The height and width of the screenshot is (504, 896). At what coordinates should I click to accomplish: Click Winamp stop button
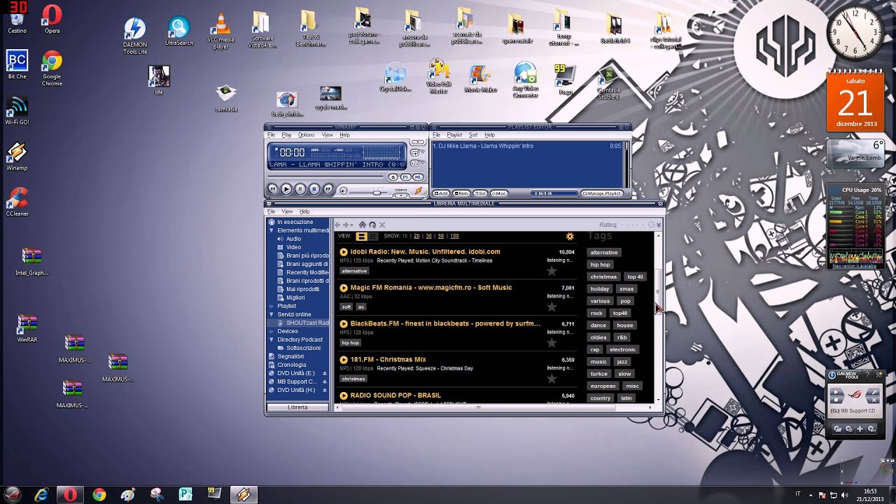click(x=314, y=189)
